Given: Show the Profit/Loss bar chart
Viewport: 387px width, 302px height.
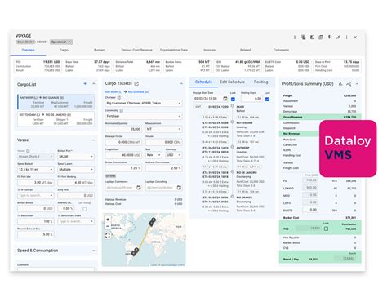Looking at the screenshot, I should point(340,84).
